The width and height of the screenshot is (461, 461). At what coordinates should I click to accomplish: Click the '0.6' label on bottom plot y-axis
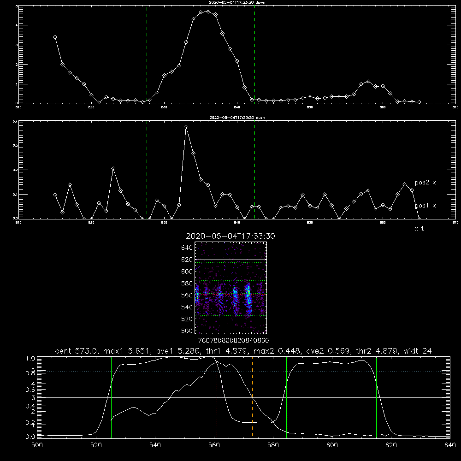tap(30, 390)
